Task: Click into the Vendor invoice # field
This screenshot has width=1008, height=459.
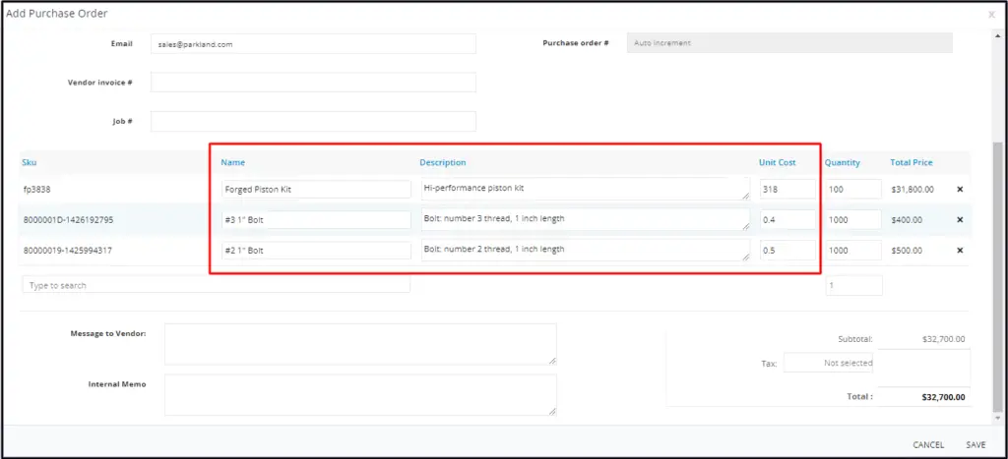Action: tap(314, 83)
